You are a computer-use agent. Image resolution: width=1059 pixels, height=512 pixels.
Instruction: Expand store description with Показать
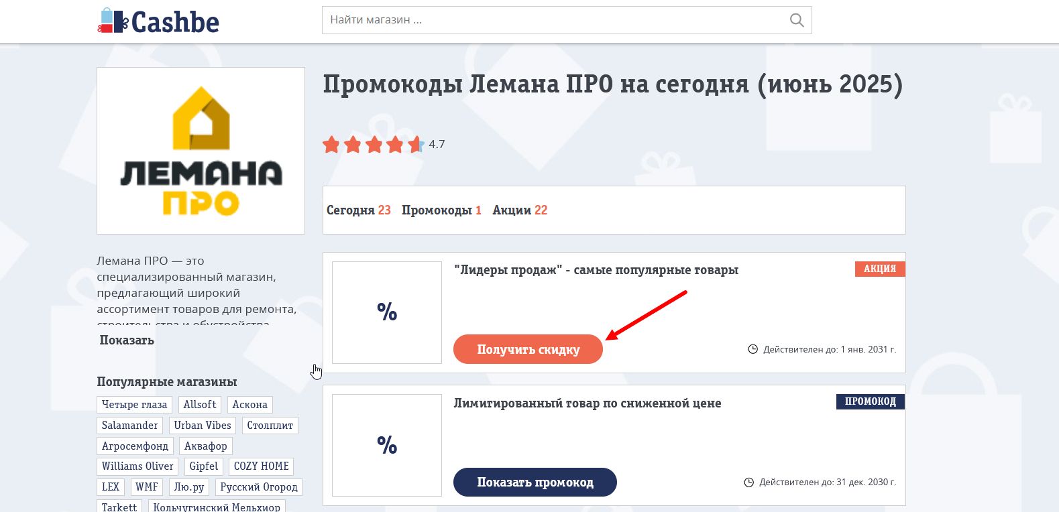click(127, 340)
